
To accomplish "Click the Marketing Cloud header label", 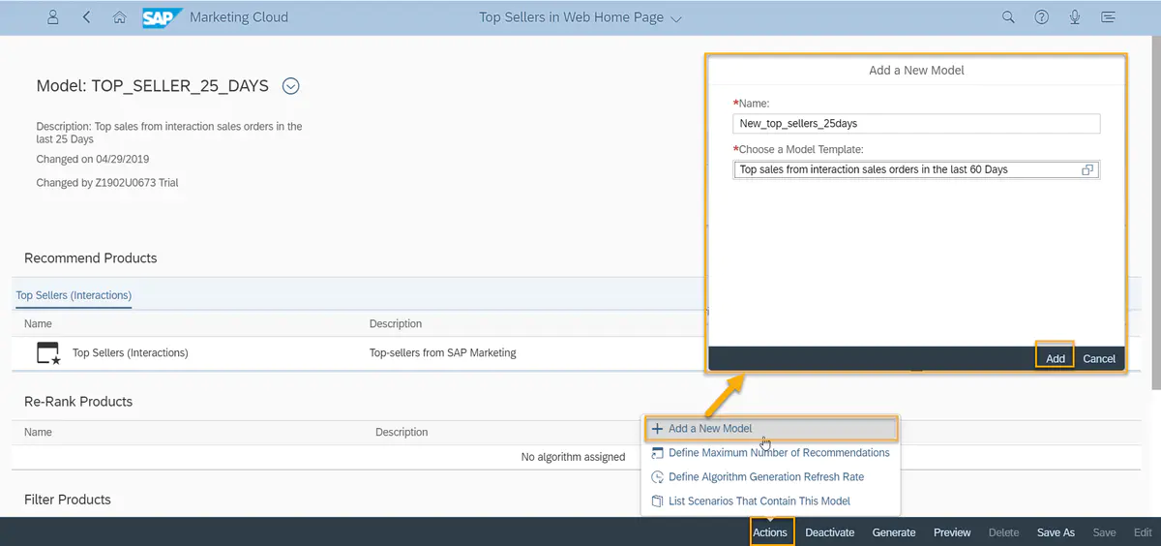I will (x=239, y=17).
